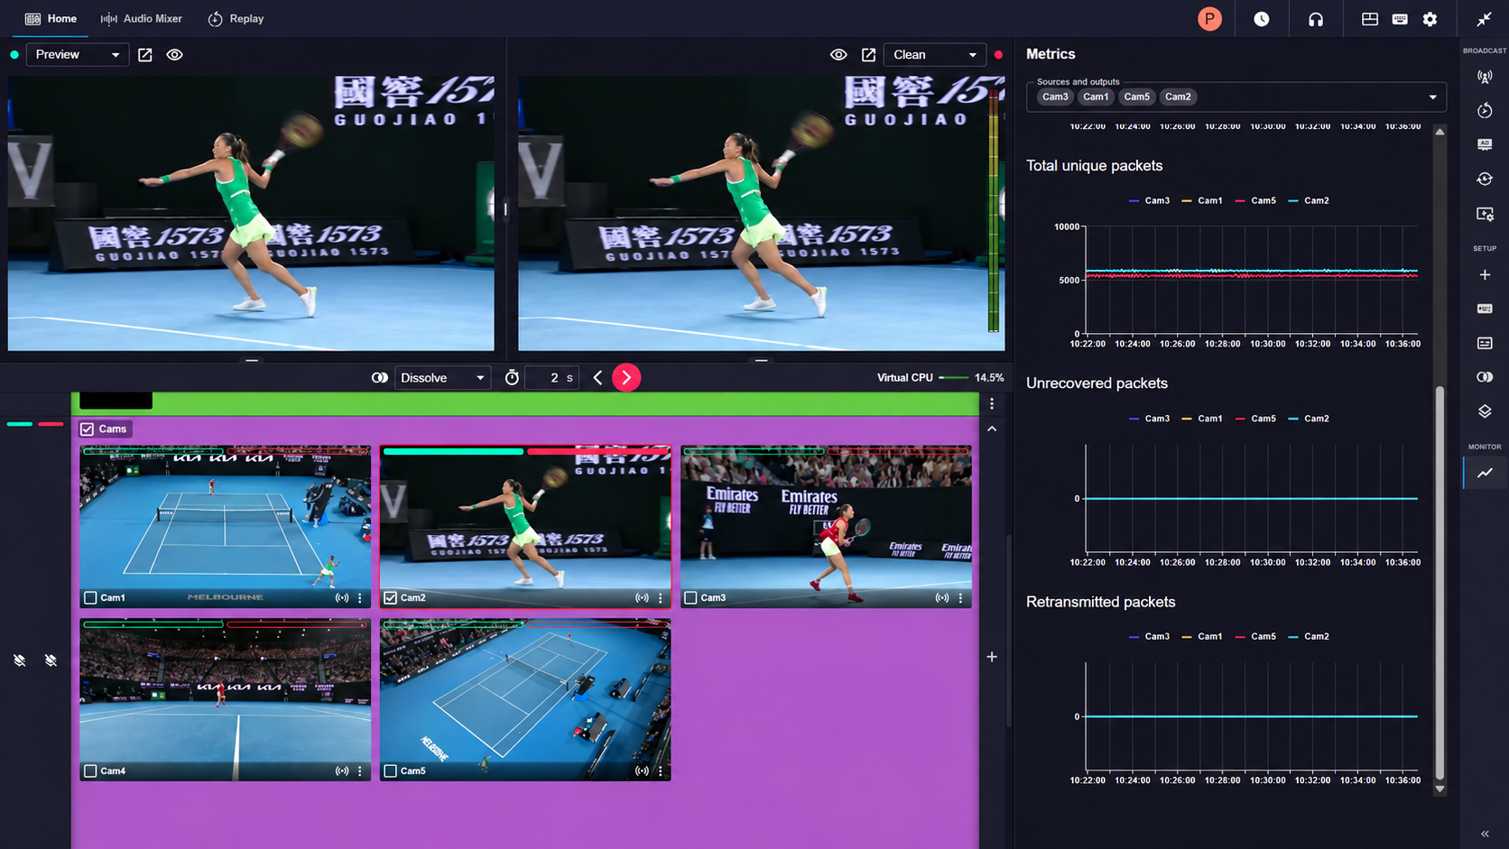Viewport: 1509px width, 849px height.
Task: Click the transition back arrow button
Action: (597, 378)
